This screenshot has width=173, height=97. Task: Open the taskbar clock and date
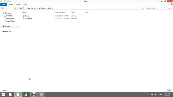[168, 95]
